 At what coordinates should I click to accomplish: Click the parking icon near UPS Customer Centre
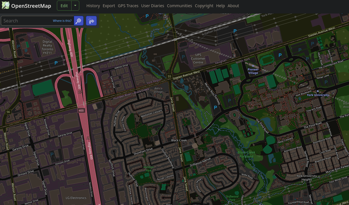click(183, 57)
